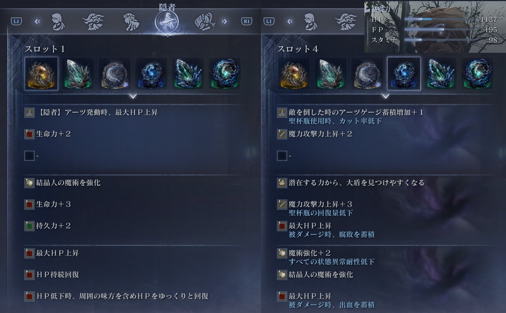Toggle the red box beside HP持続回復
Viewport: 506px width, 313px height.
(x=29, y=275)
